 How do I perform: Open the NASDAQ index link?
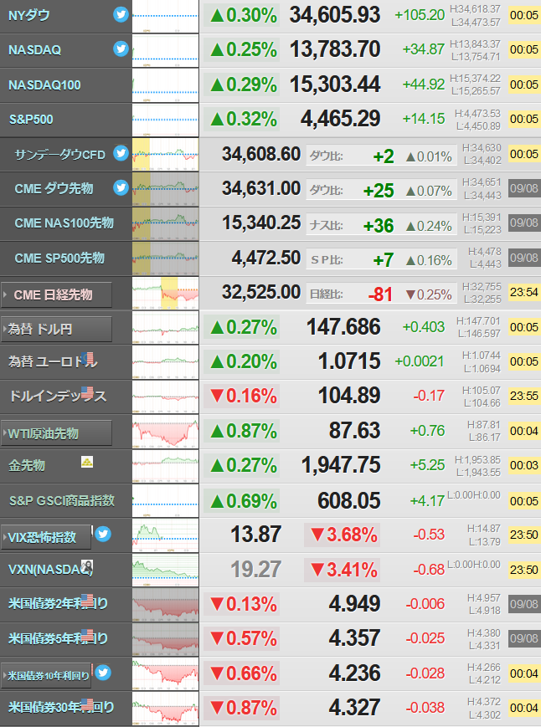(35, 49)
